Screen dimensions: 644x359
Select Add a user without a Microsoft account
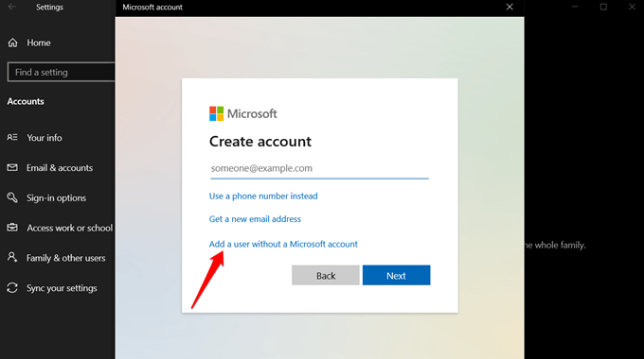click(283, 244)
